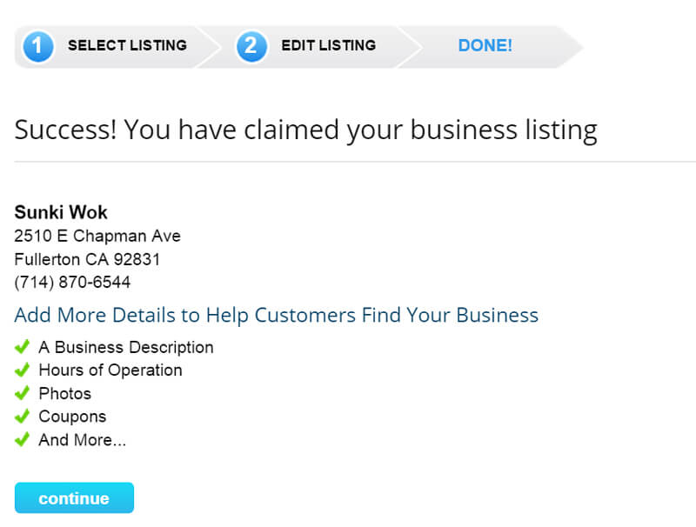Viewport: 696px width, 527px height.
Task: Click checkmark beside A Business Description
Action: 23,346
